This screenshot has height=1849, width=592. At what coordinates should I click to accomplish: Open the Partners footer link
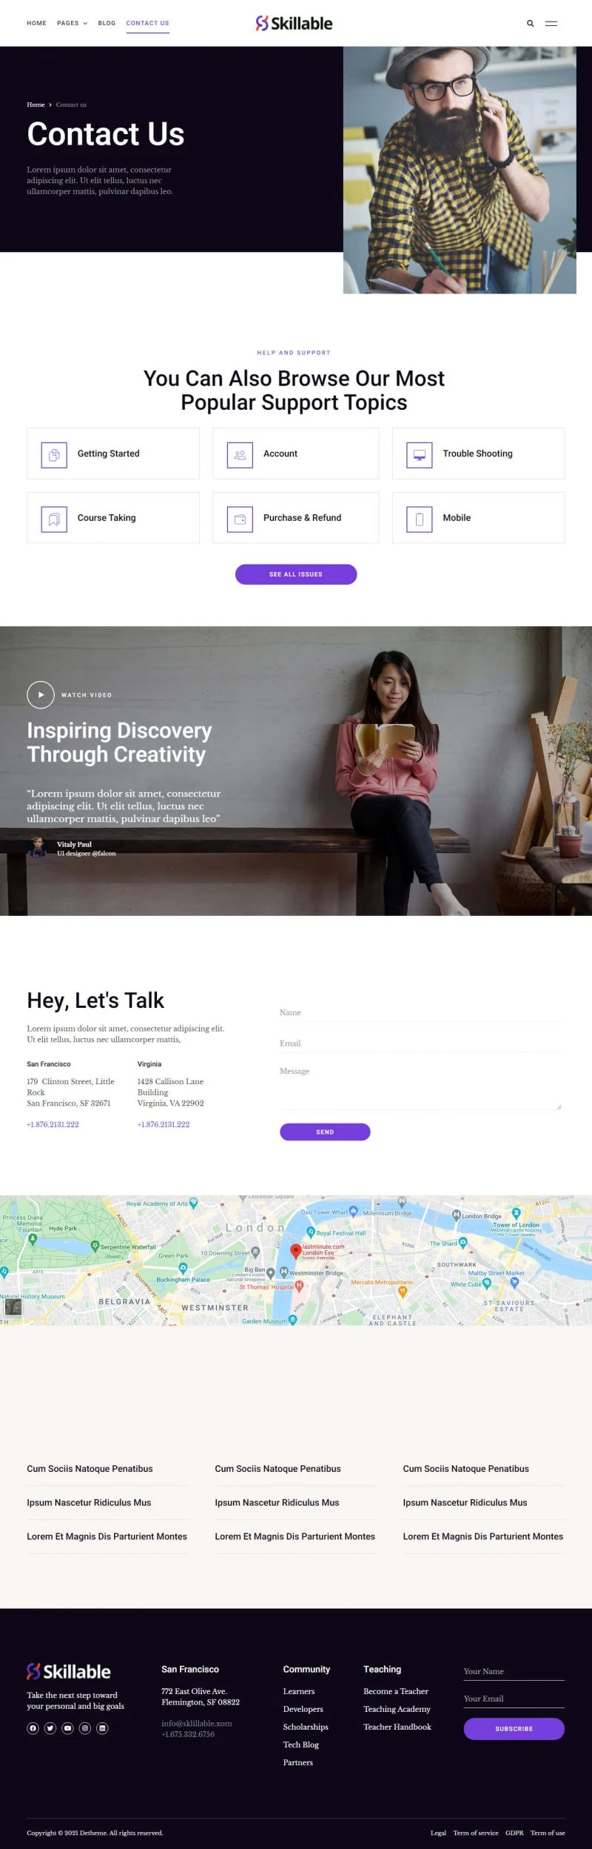[298, 1763]
